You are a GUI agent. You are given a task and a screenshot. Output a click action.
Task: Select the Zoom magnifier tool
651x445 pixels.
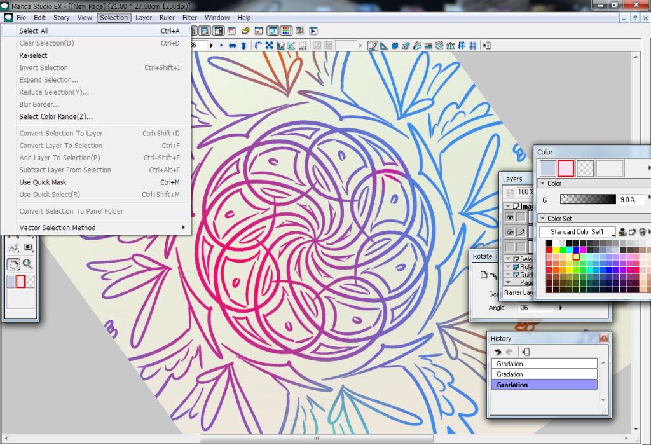click(28, 264)
